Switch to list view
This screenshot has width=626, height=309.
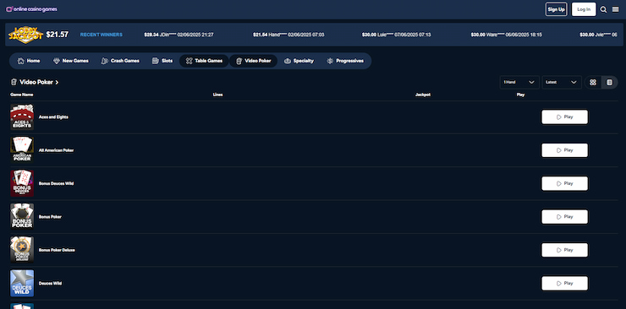coord(609,82)
